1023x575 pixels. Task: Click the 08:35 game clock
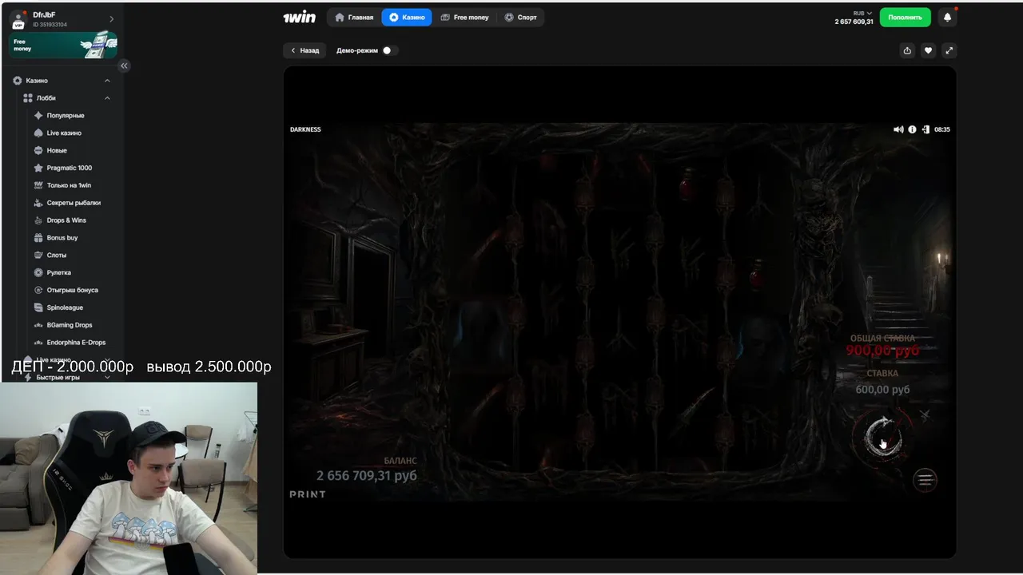[x=942, y=129]
